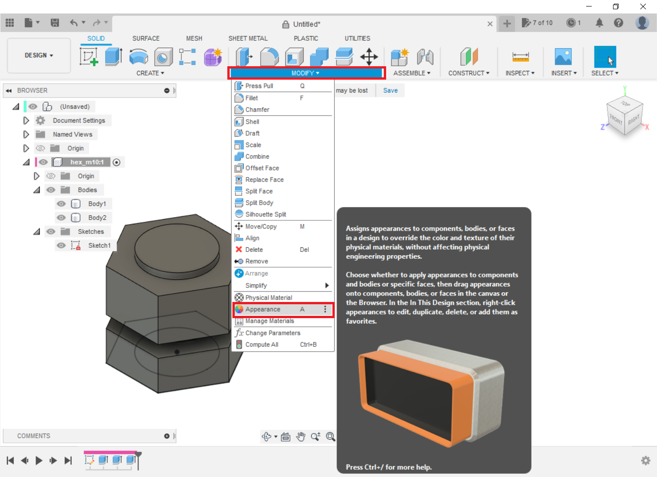Expand the Simplify submenu arrow
Screen dimensions: 657x477
(327, 286)
